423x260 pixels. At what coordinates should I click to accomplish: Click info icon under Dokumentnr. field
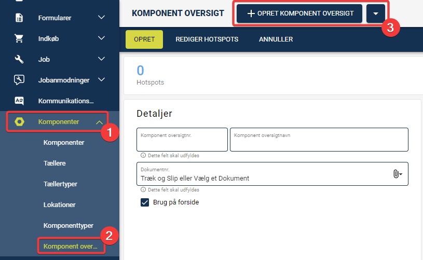(143, 189)
